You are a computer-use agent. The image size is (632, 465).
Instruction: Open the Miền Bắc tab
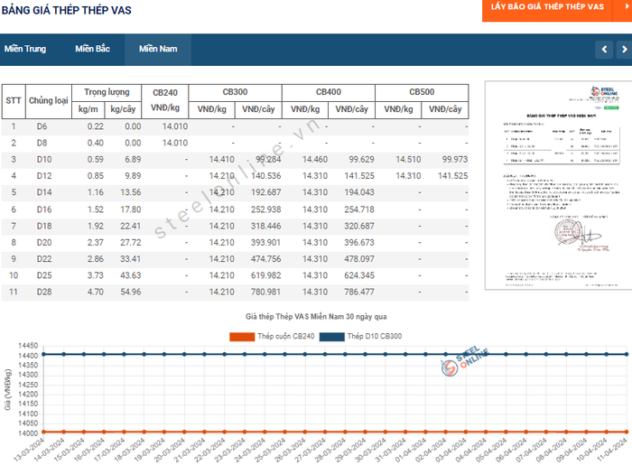(x=92, y=49)
